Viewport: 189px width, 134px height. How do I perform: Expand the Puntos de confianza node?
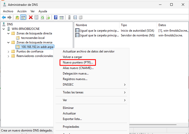coord(8,51)
